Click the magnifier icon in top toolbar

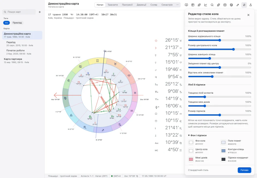212,5
